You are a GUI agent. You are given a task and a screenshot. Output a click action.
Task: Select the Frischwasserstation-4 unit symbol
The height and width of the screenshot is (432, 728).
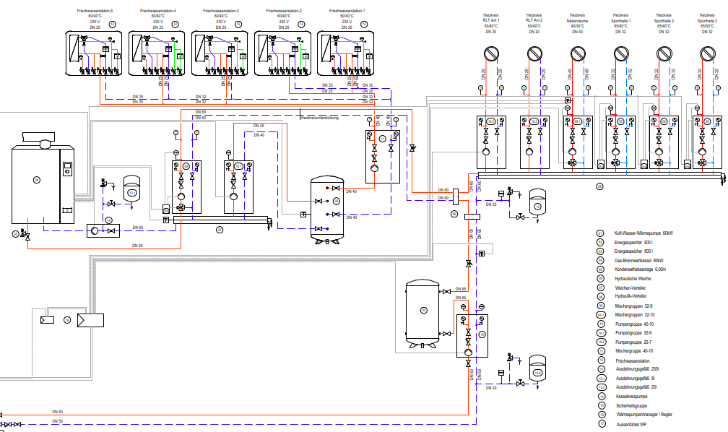157,53
